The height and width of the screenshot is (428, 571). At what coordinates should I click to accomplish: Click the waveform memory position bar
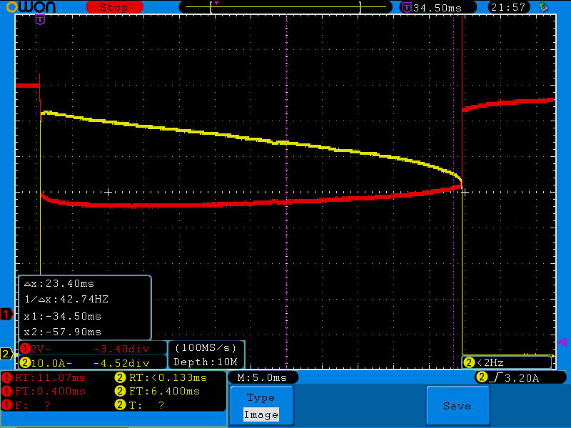coord(285,7)
